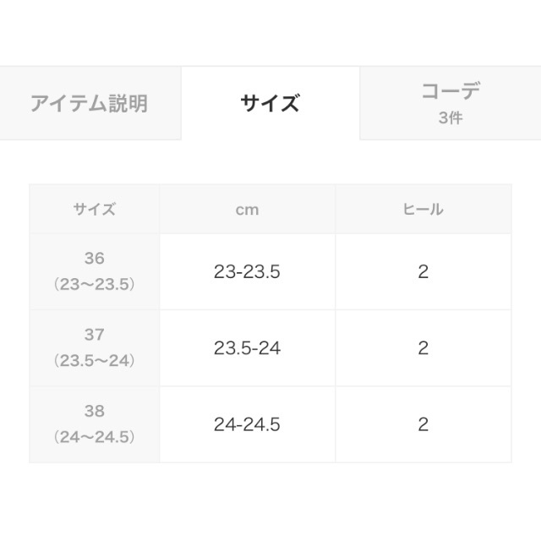Select the size 36 row label

[95, 271]
